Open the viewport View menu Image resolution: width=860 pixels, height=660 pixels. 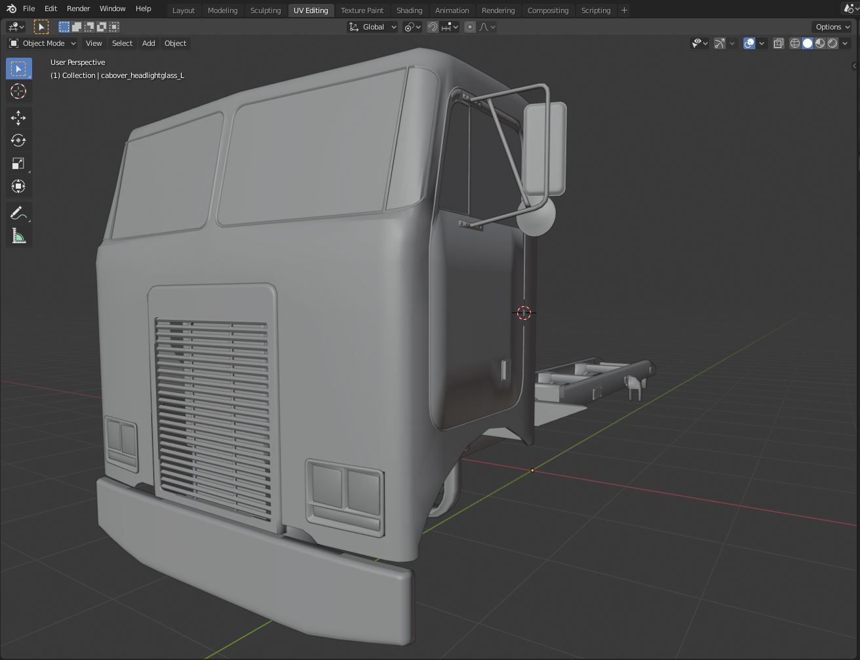(94, 43)
